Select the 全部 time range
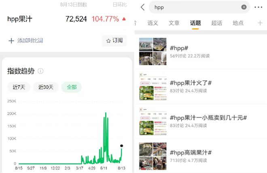Screen dimensions: 267x173 (72, 87)
